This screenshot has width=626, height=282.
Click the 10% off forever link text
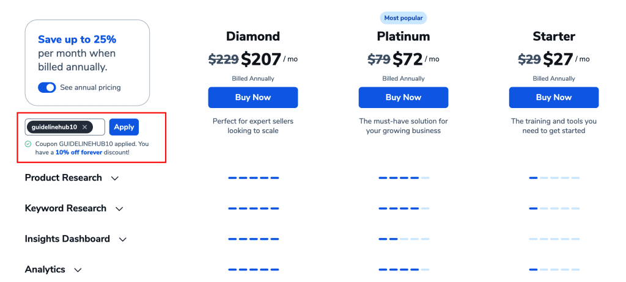[x=79, y=152]
